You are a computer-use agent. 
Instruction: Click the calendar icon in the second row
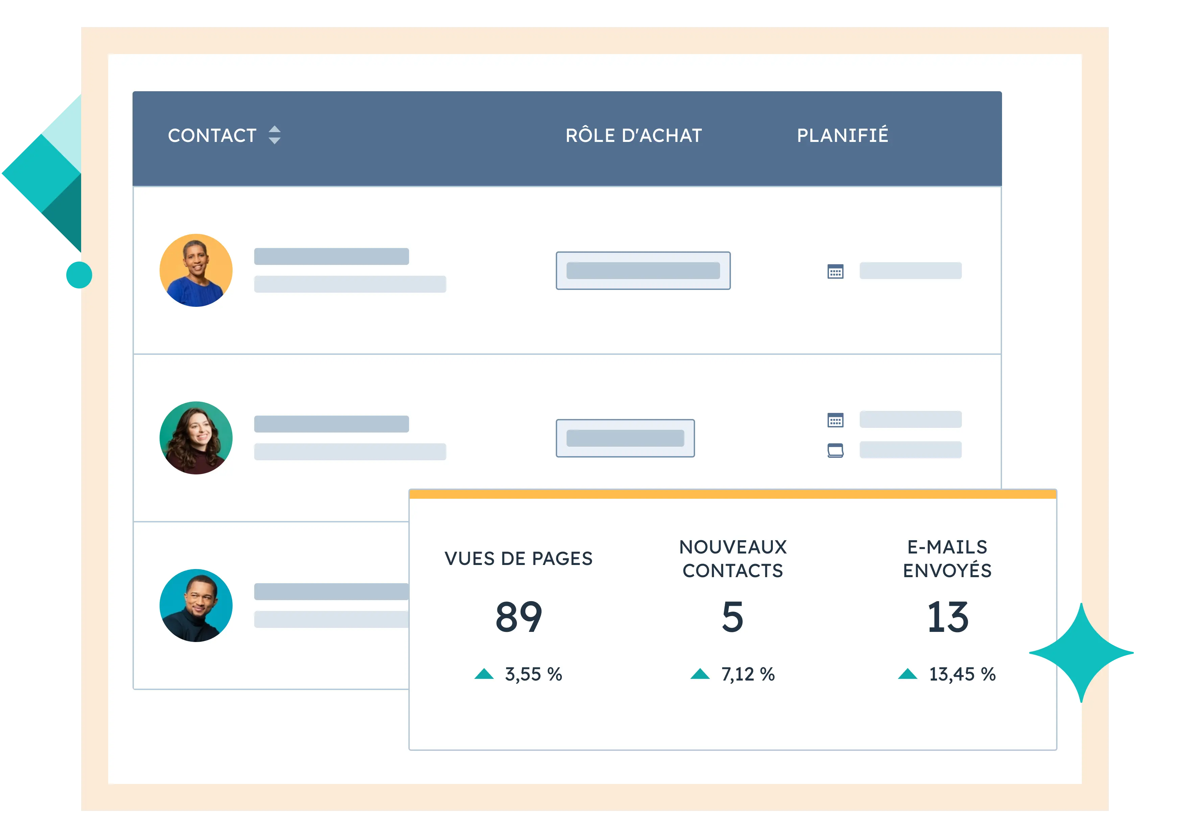pyautogui.click(x=835, y=420)
